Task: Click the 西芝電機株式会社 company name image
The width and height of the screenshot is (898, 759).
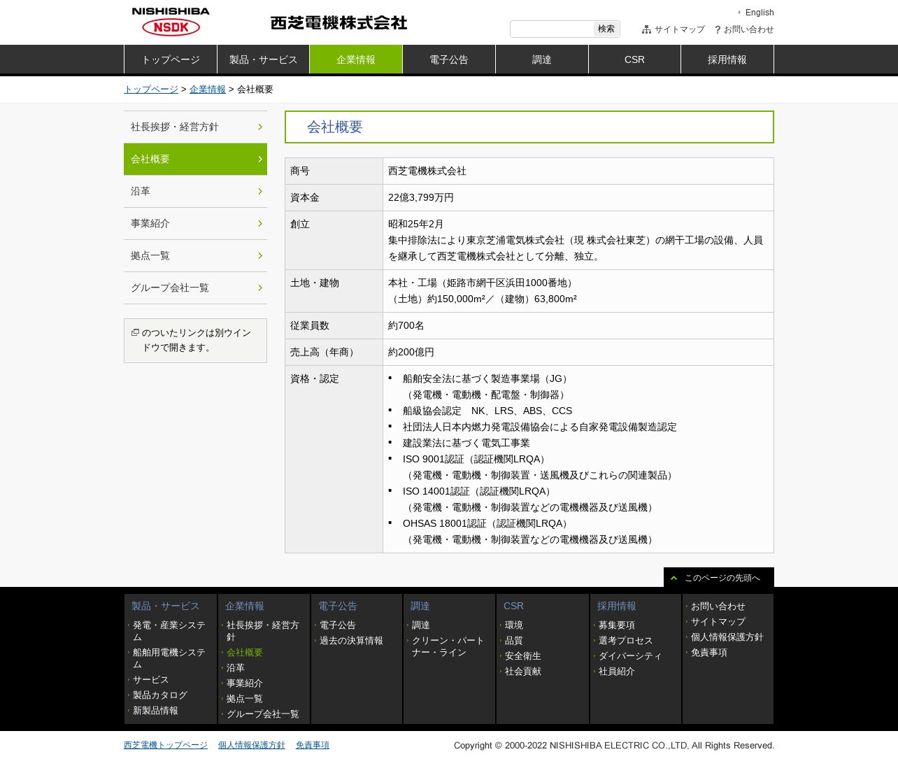Action: click(338, 23)
